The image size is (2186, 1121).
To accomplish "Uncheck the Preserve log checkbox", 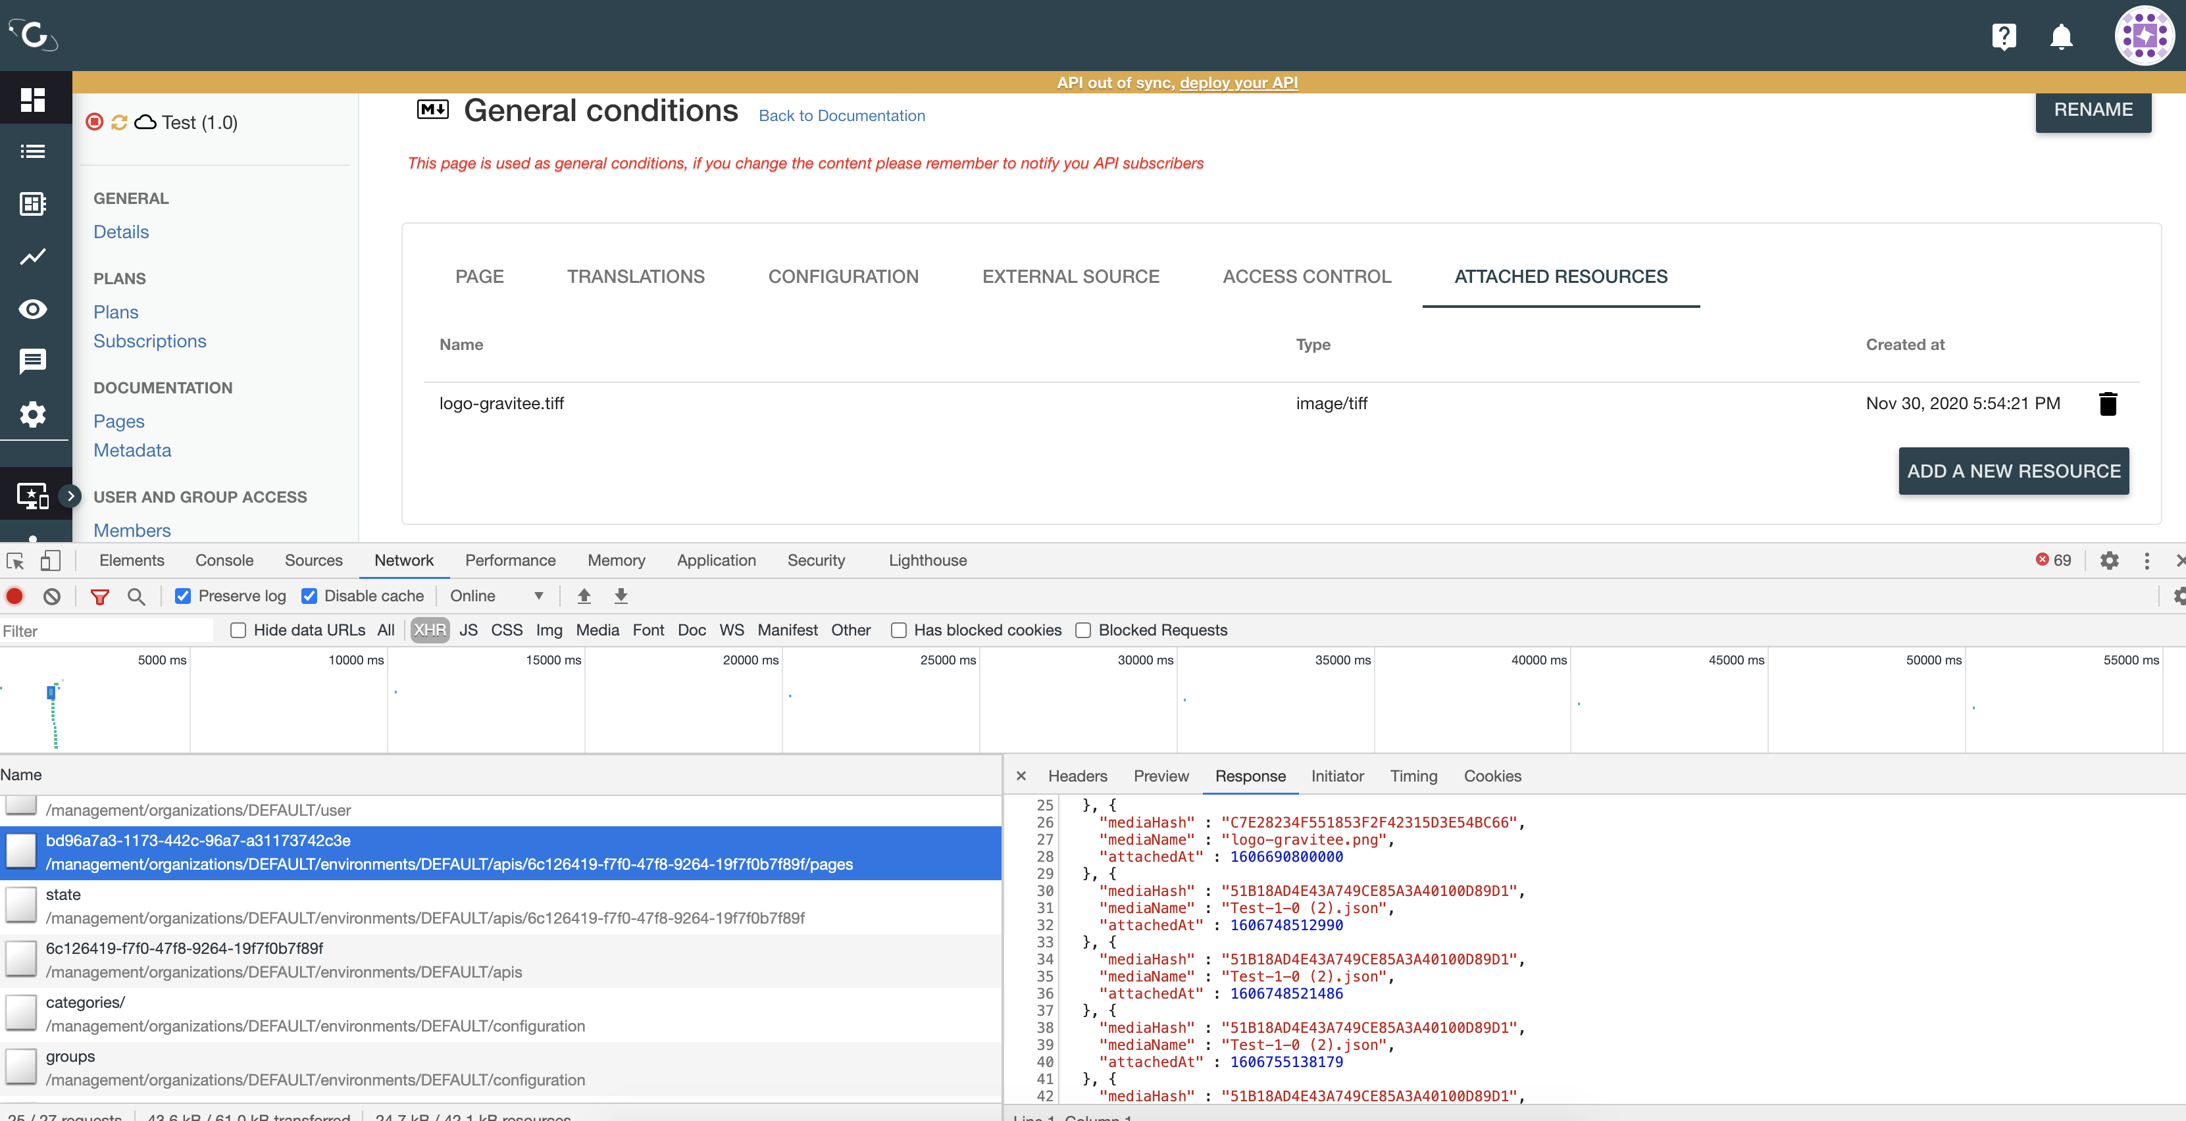I will [x=182, y=596].
